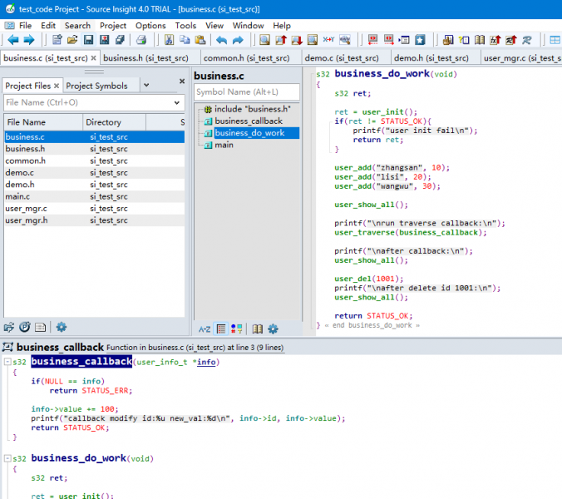The width and height of the screenshot is (562, 499).
Task: Switch to demo.h (si_test_src) tab
Action: point(431,57)
